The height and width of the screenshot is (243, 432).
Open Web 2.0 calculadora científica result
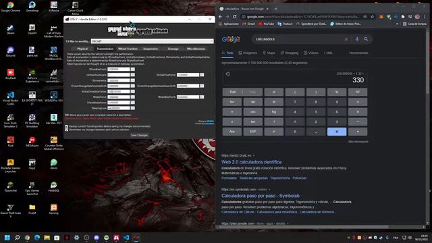click(x=251, y=162)
